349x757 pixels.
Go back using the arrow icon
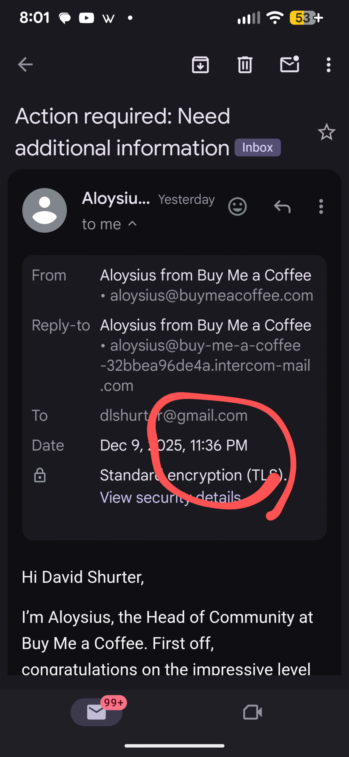(25, 64)
